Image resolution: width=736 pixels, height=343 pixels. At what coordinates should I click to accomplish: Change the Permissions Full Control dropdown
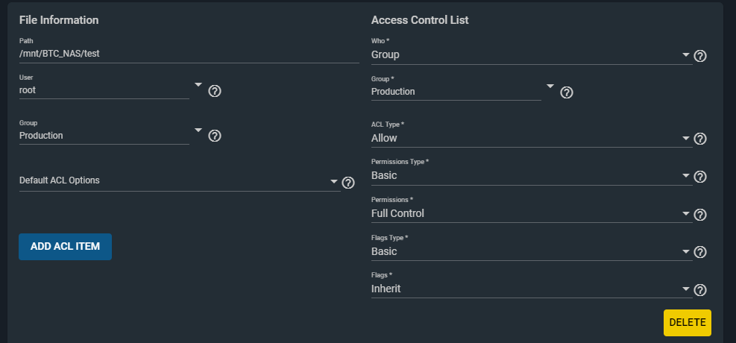(532, 213)
